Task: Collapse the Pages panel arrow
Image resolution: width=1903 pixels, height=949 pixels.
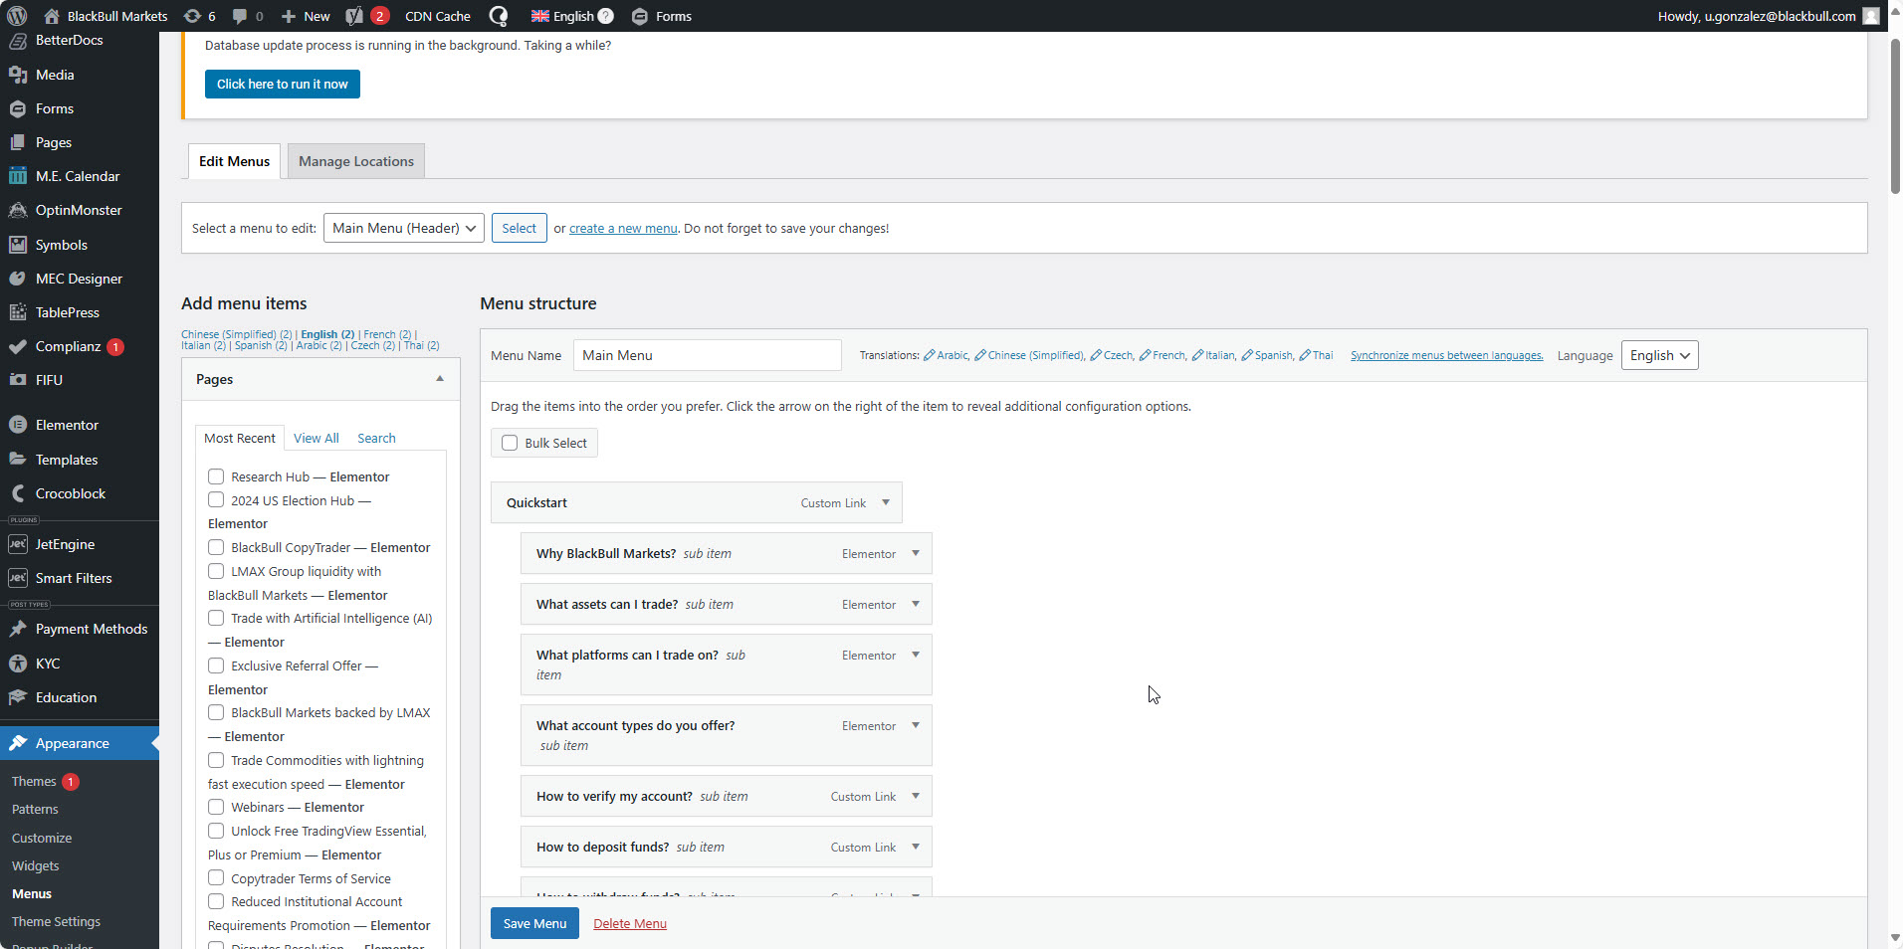Action: pos(440,379)
